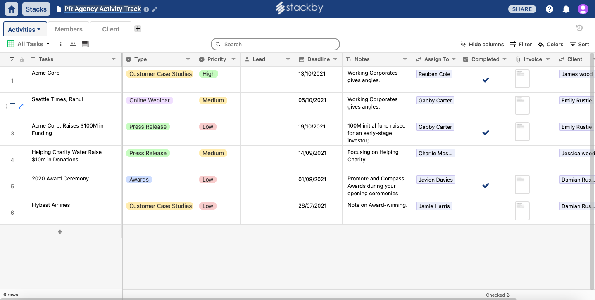
Task: Open Notes column dropdown arrow
Action: click(405, 59)
